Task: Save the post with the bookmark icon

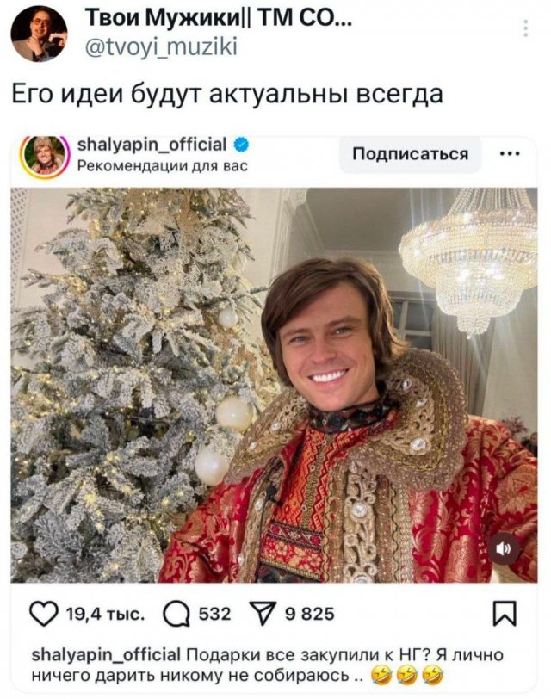Action: pyautogui.click(x=505, y=614)
